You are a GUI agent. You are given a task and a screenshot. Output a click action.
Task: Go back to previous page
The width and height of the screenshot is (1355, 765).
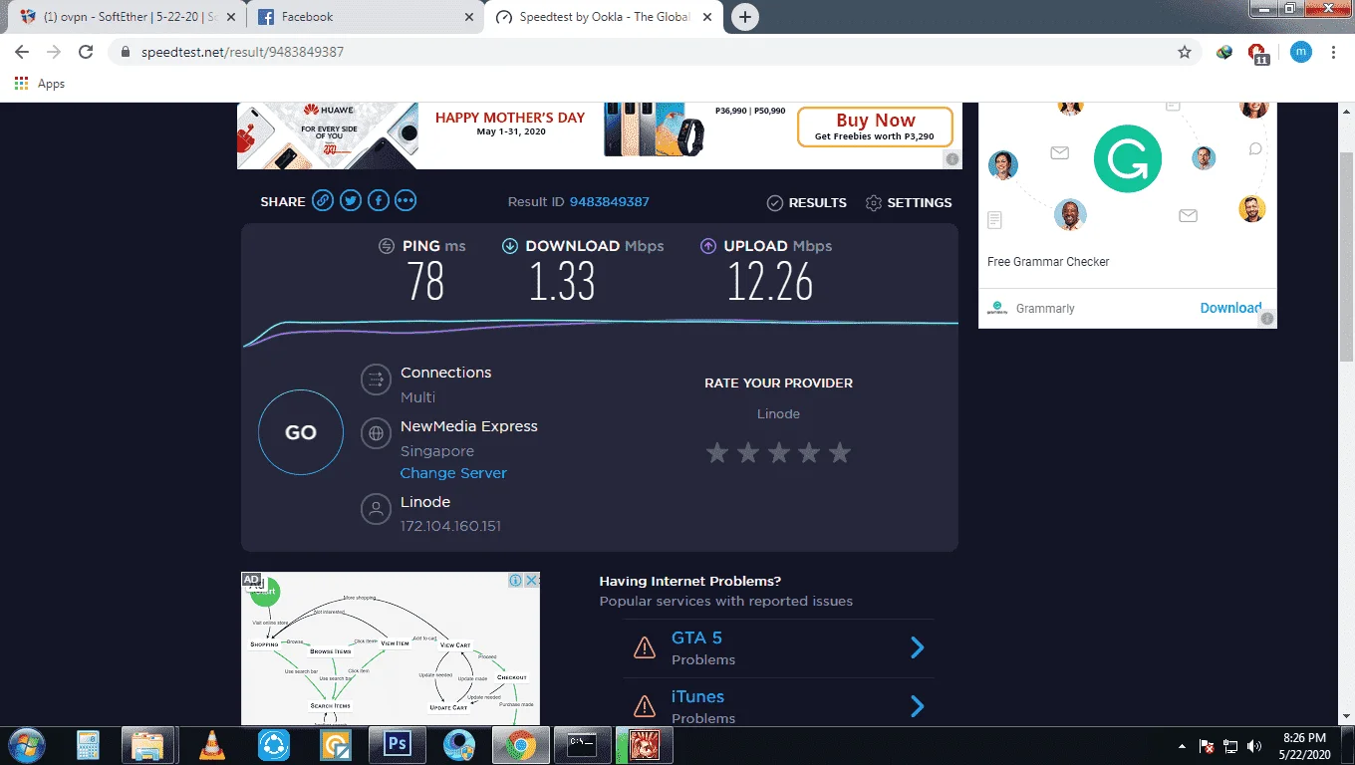[22, 52]
